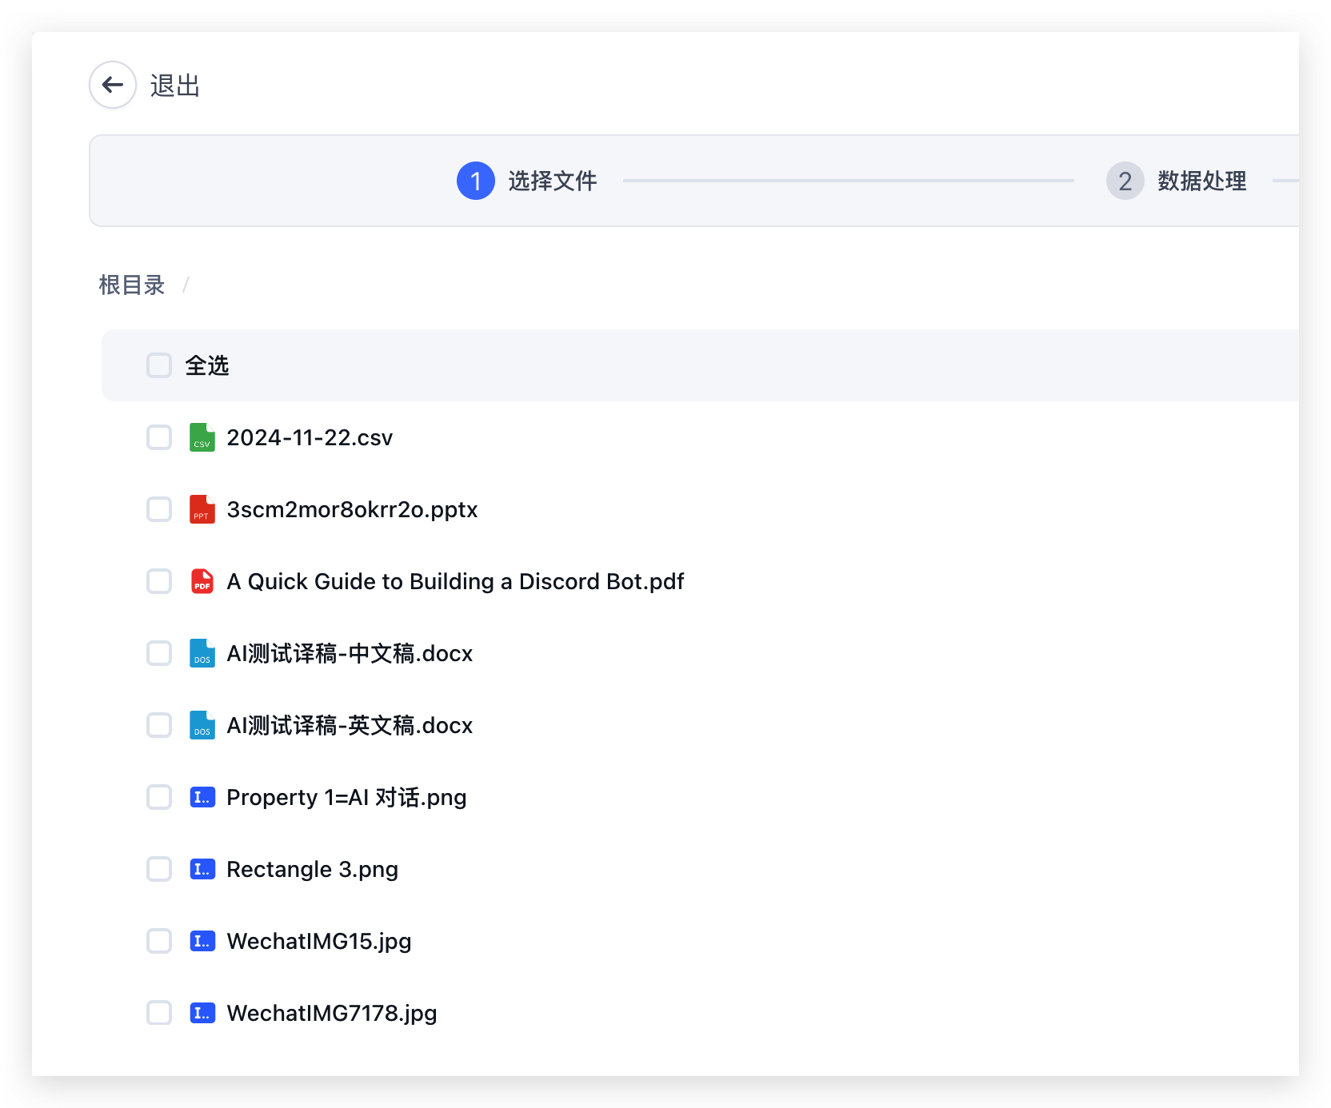Click the image icon for WechatIMG7178.jpg

coord(202,1013)
